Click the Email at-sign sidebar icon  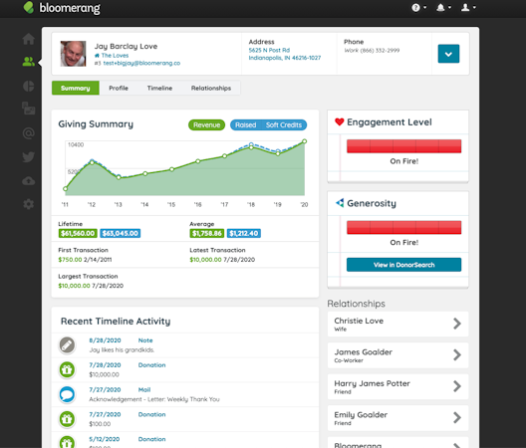coord(29,133)
